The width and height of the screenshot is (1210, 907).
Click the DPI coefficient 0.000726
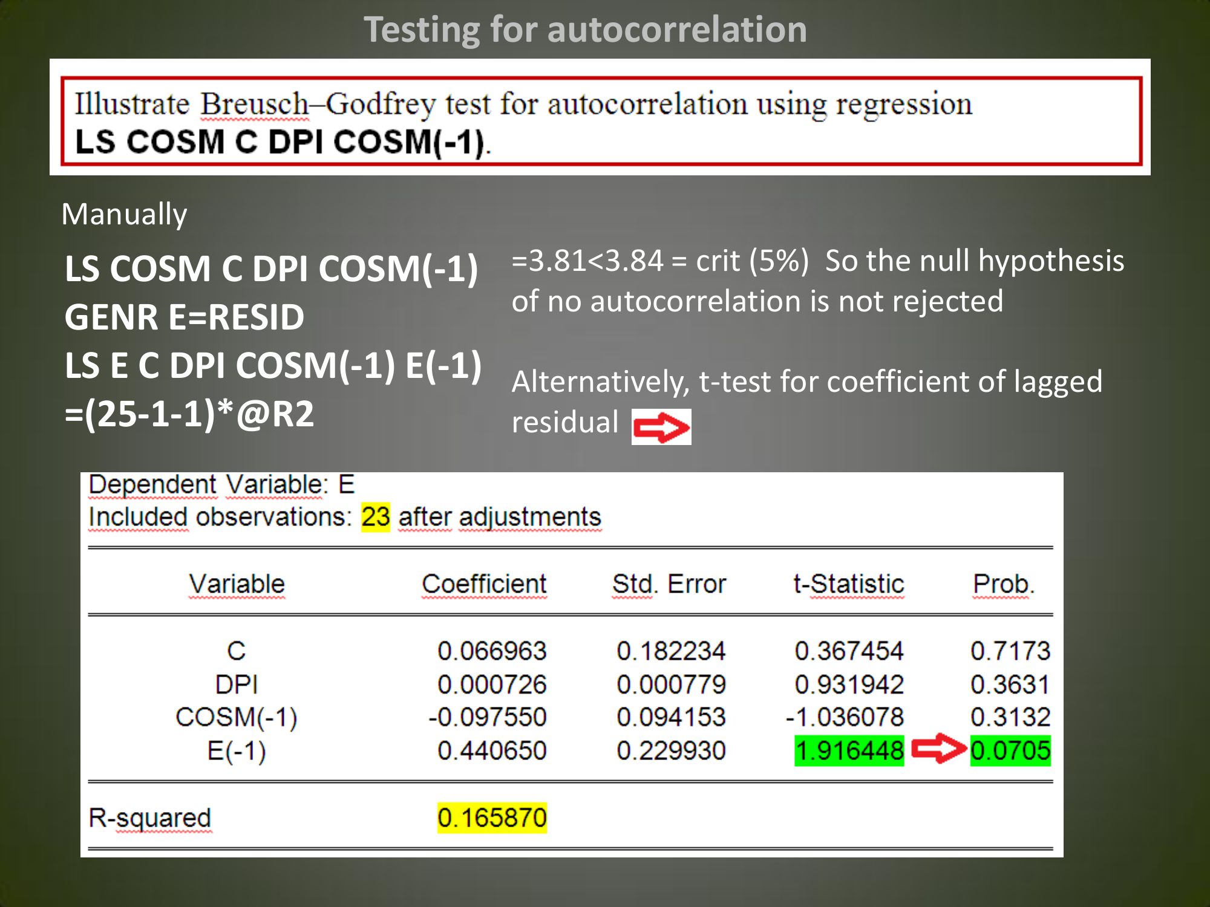pyautogui.click(x=492, y=684)
